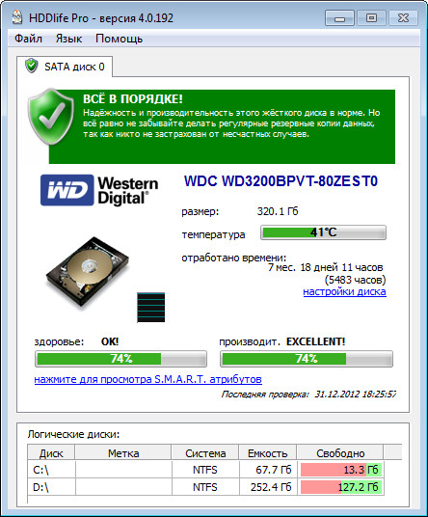Click the hard drive picture

88,272
